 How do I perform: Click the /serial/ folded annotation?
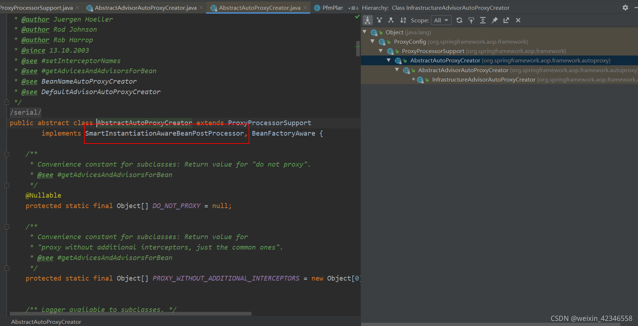point(26,112)
